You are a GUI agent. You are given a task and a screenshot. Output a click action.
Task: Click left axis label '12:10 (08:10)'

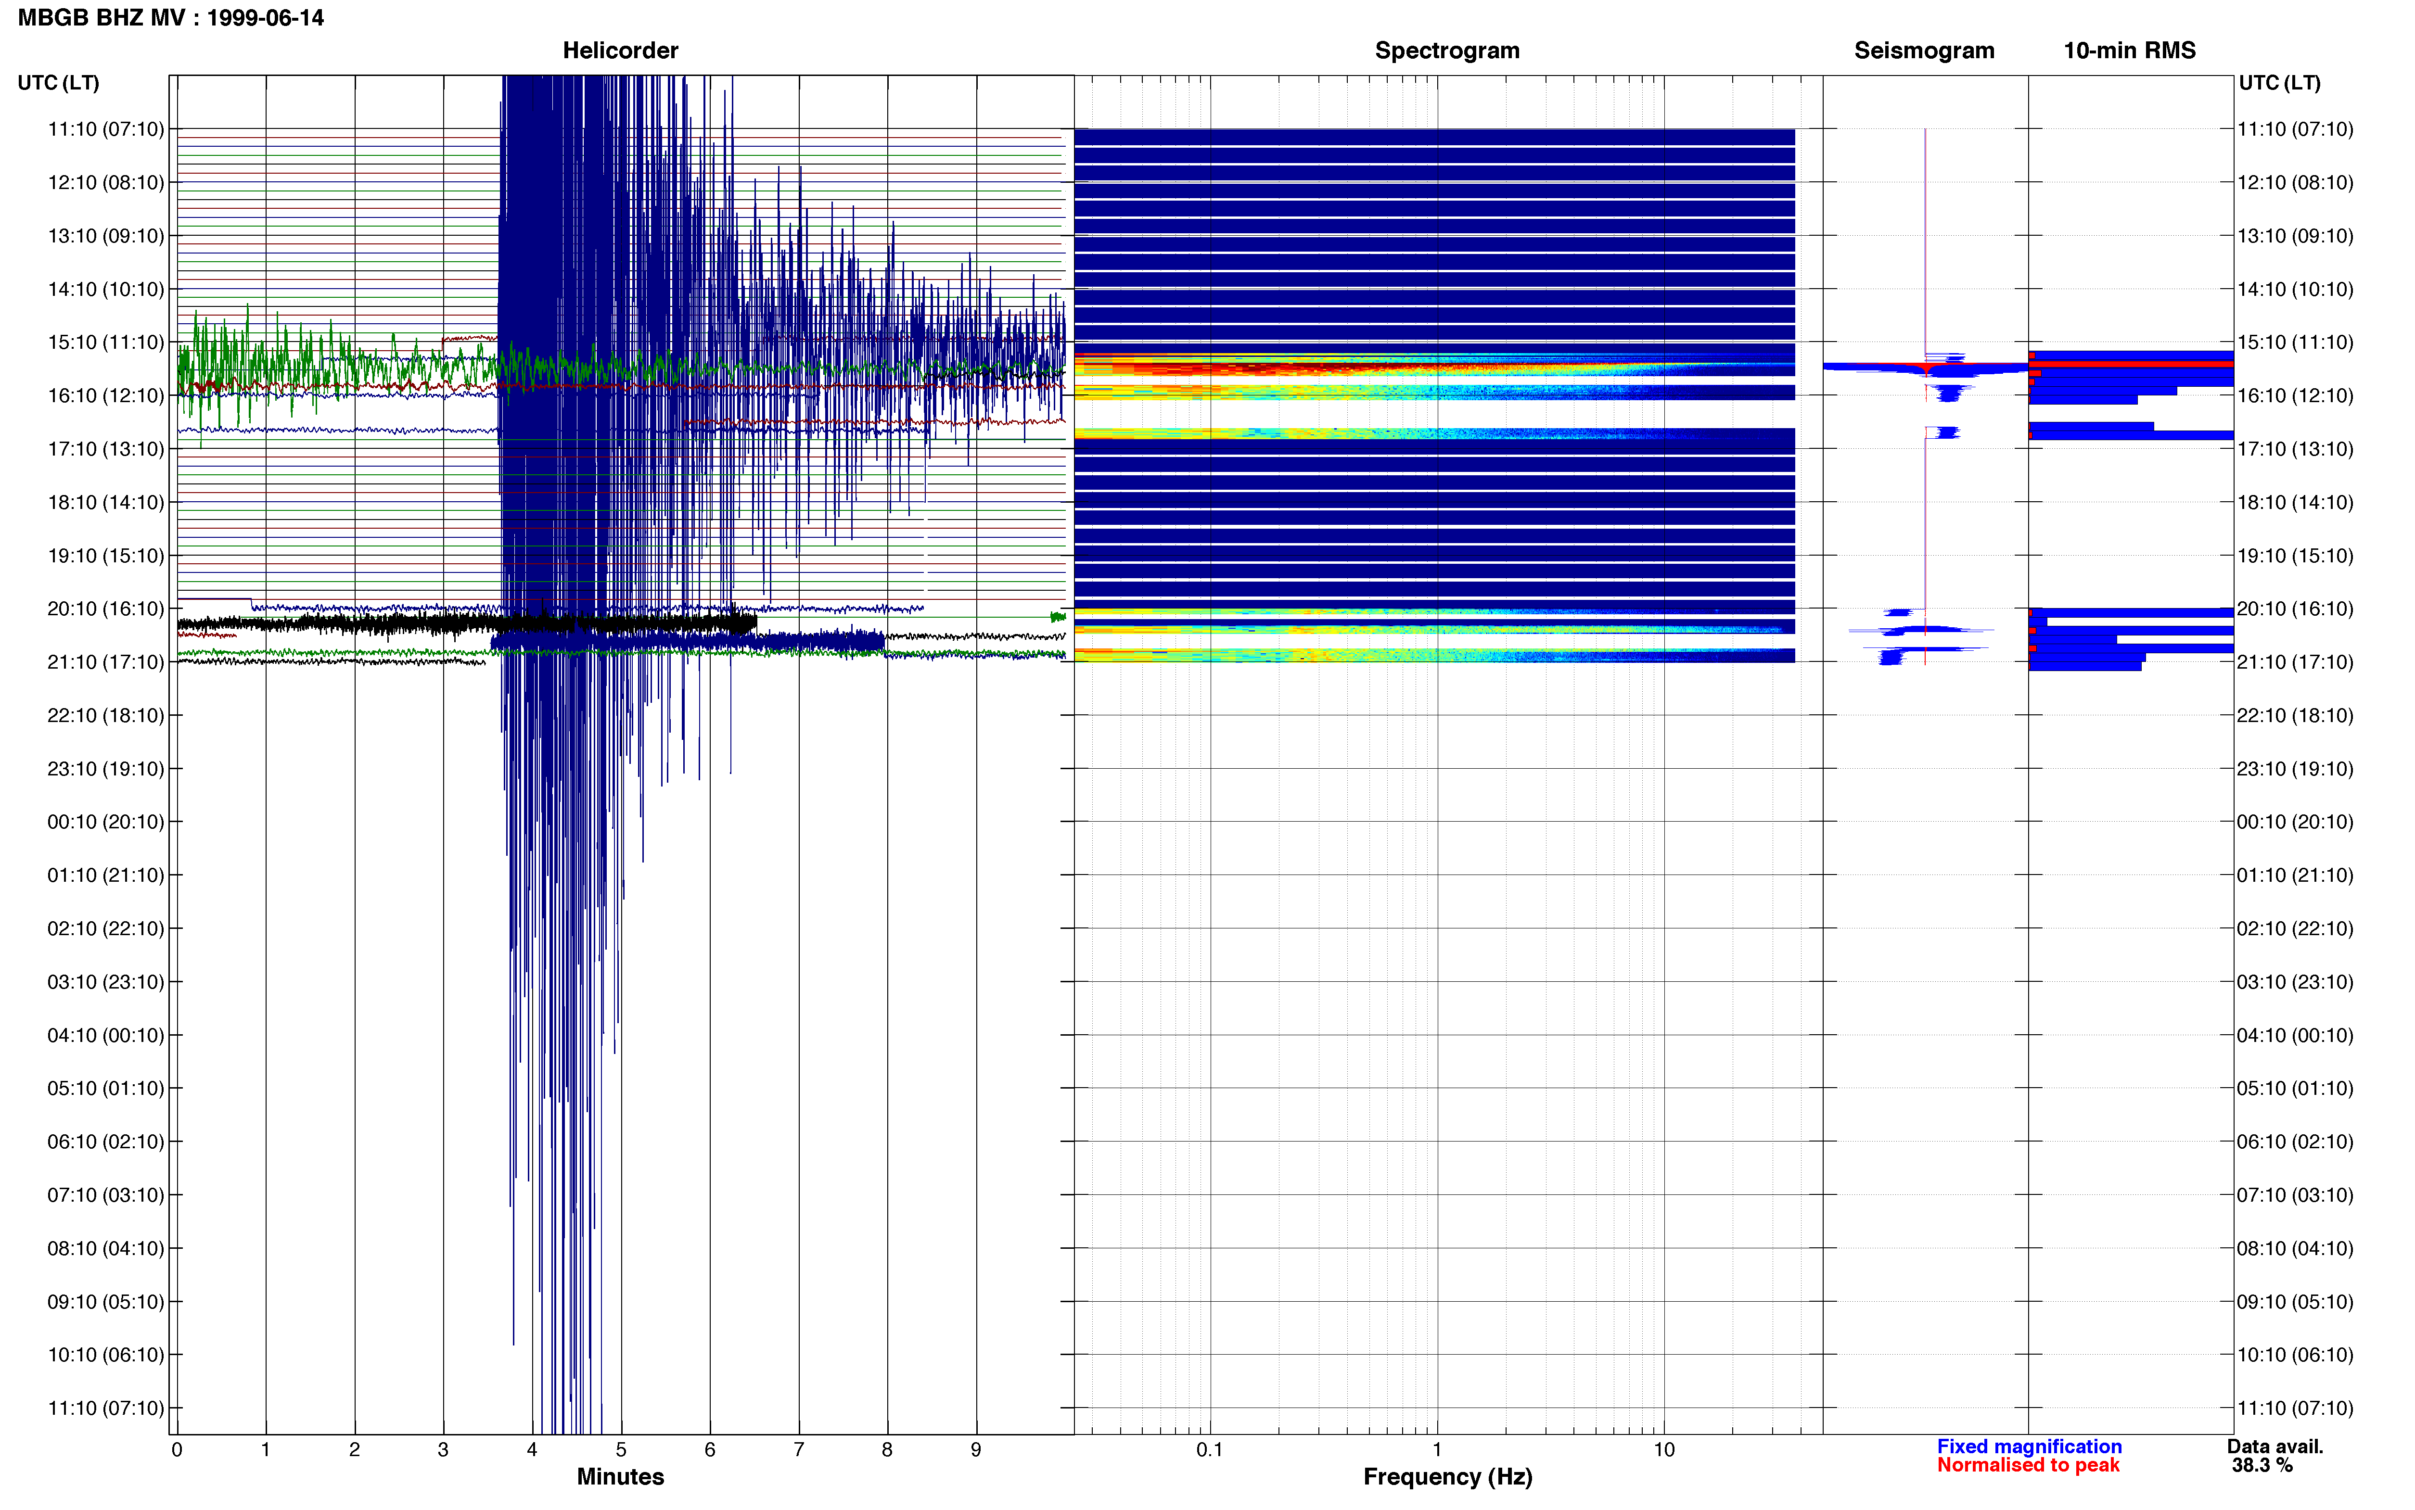[x=106, y=183]
